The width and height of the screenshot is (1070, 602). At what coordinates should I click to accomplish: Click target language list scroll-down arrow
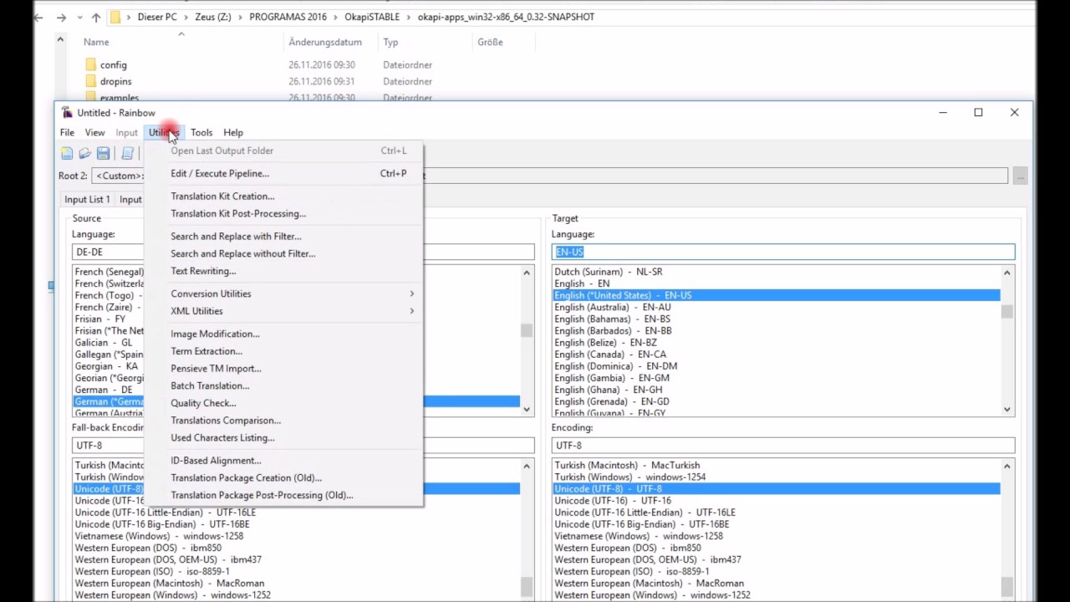[x=1007, y=409]
